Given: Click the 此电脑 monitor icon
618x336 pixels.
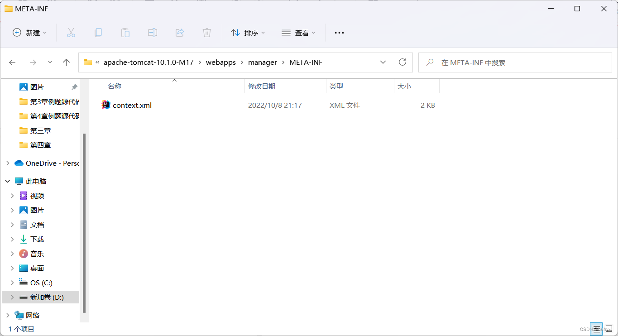Looking at the screenshot, I should pos(19,181).
